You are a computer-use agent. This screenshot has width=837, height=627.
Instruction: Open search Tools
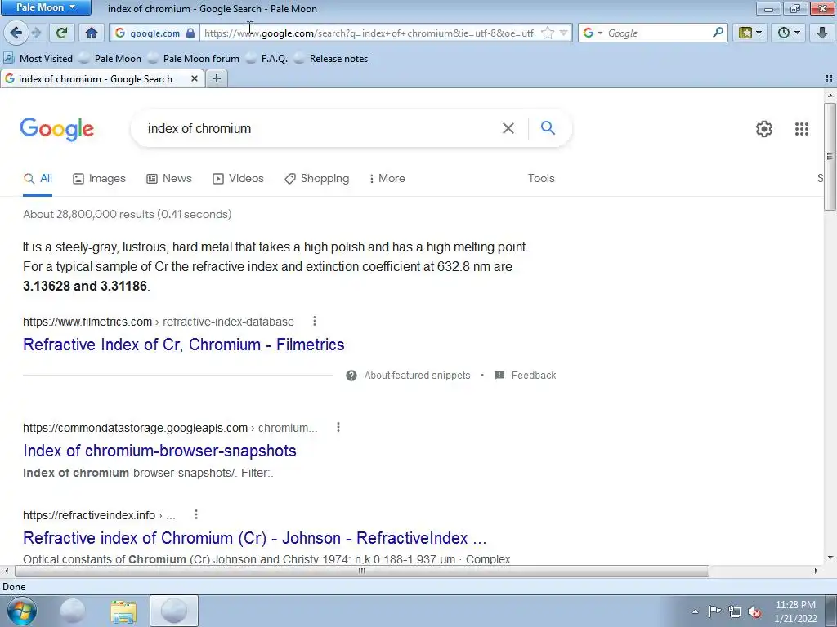click(x=541, y=178)
